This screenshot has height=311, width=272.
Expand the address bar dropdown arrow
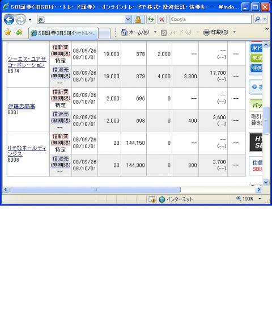tap(128, 19)
